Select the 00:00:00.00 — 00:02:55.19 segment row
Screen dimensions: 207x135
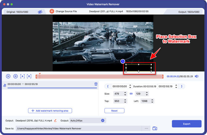tap(50, 85)
